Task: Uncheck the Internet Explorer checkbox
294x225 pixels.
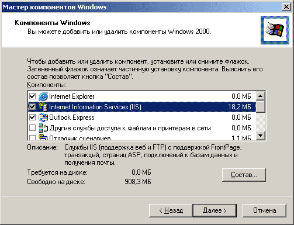Action: click(32, 96)
